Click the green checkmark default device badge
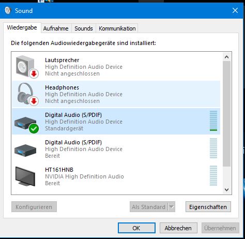The image size is (245, 239). point(34,128)
